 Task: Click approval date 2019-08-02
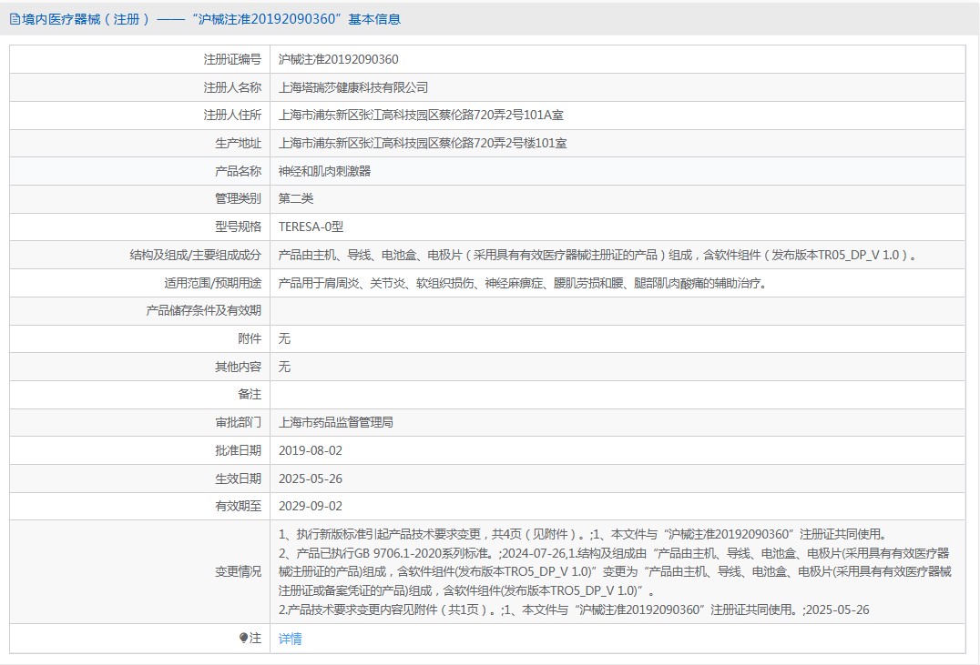[310, 450]
